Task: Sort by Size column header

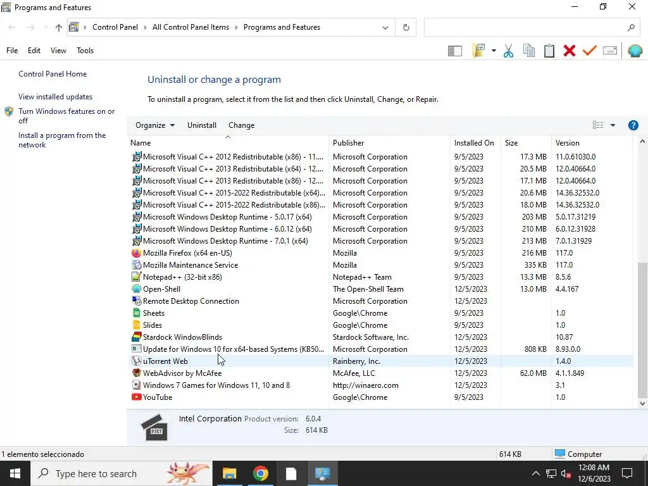Action: [526, 143]
